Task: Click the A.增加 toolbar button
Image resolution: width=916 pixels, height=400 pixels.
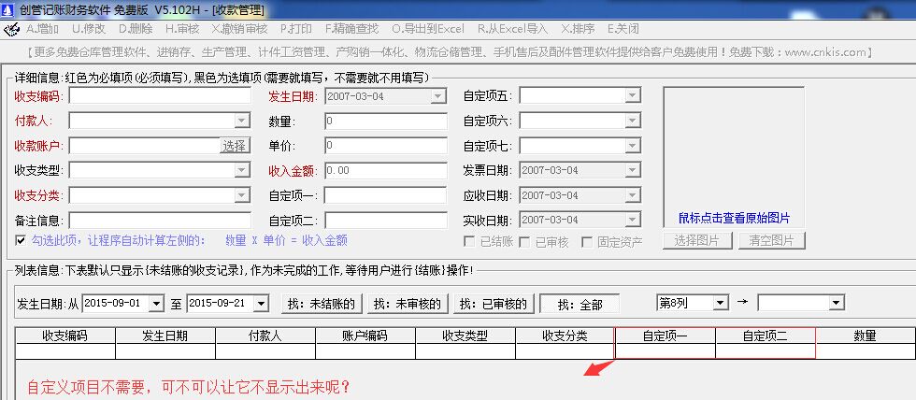Action: (x=41, y=28)
